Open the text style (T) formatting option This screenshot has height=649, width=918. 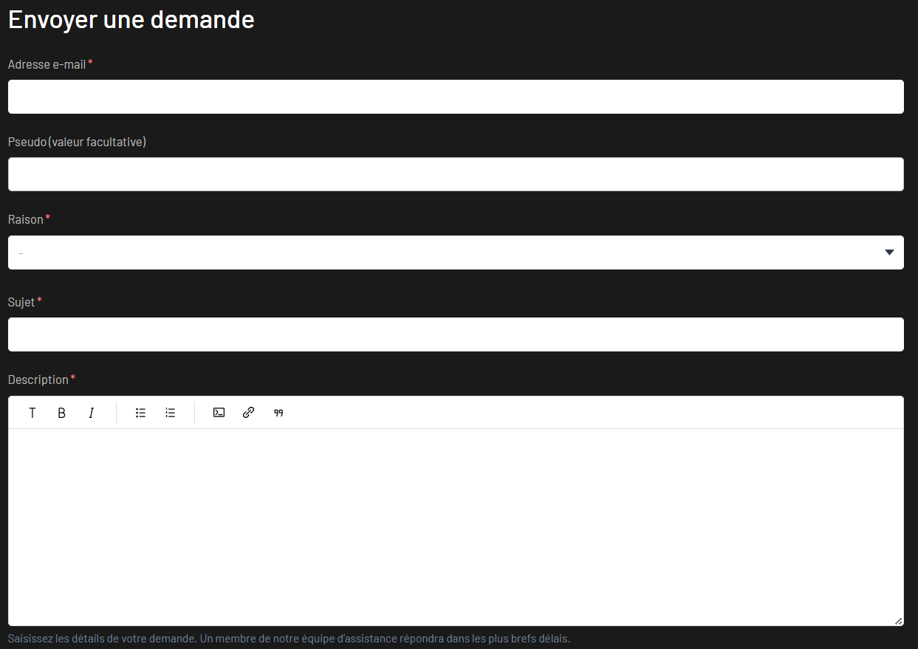(x=32, y=413)
